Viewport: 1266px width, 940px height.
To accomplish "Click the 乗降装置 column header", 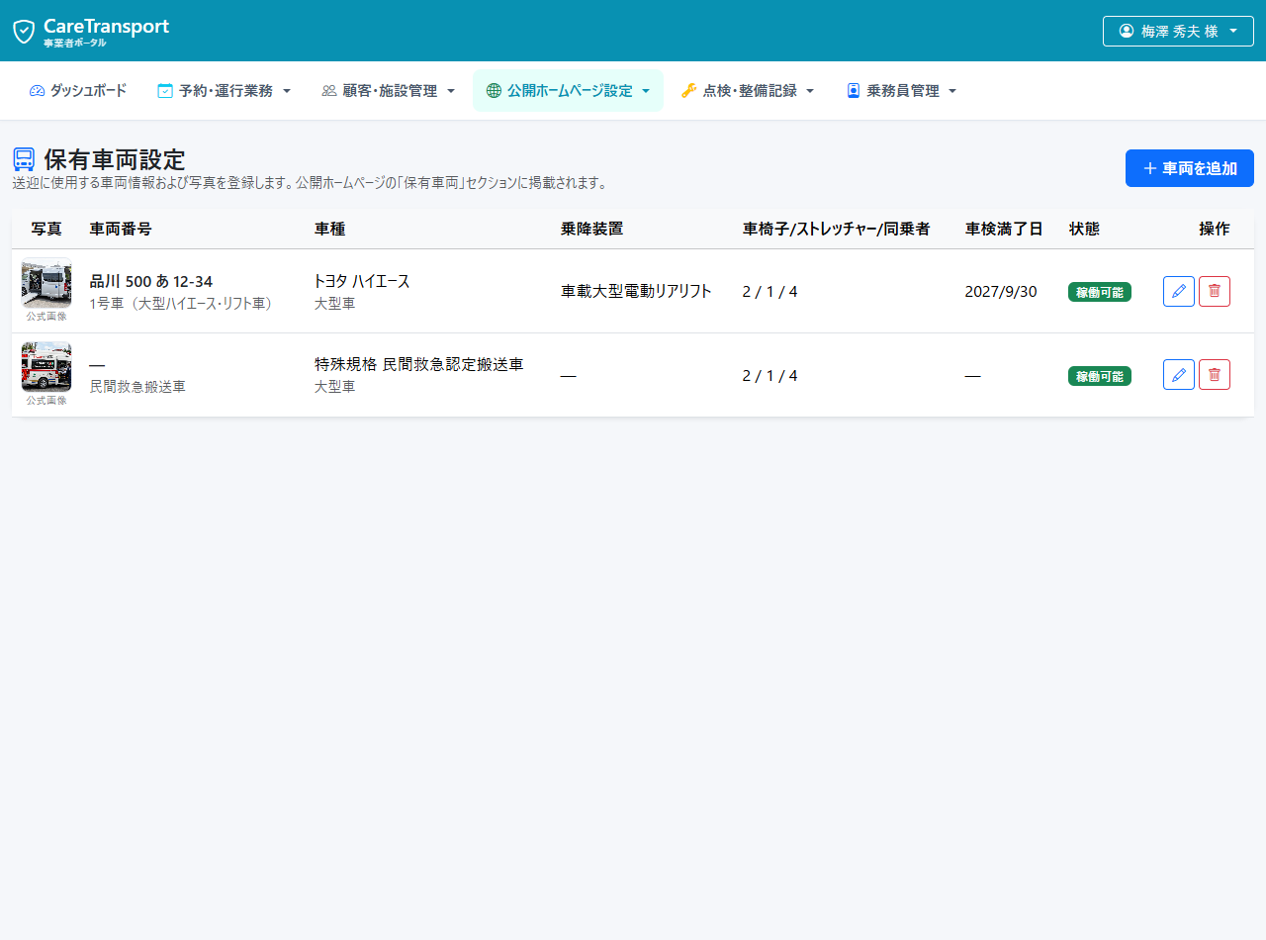I will pos(591,229).
